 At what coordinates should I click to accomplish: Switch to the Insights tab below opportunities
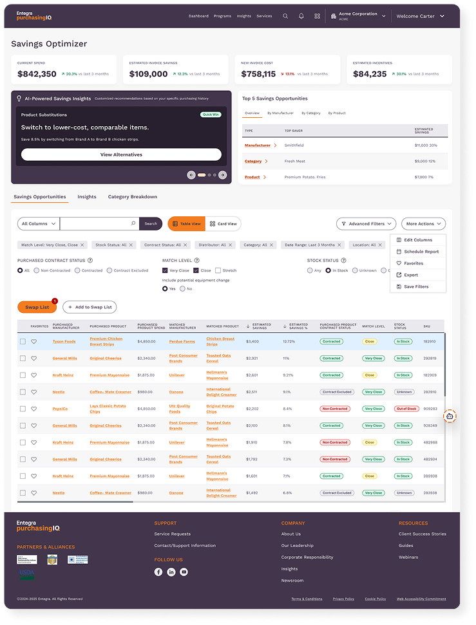tap(87, 197)
